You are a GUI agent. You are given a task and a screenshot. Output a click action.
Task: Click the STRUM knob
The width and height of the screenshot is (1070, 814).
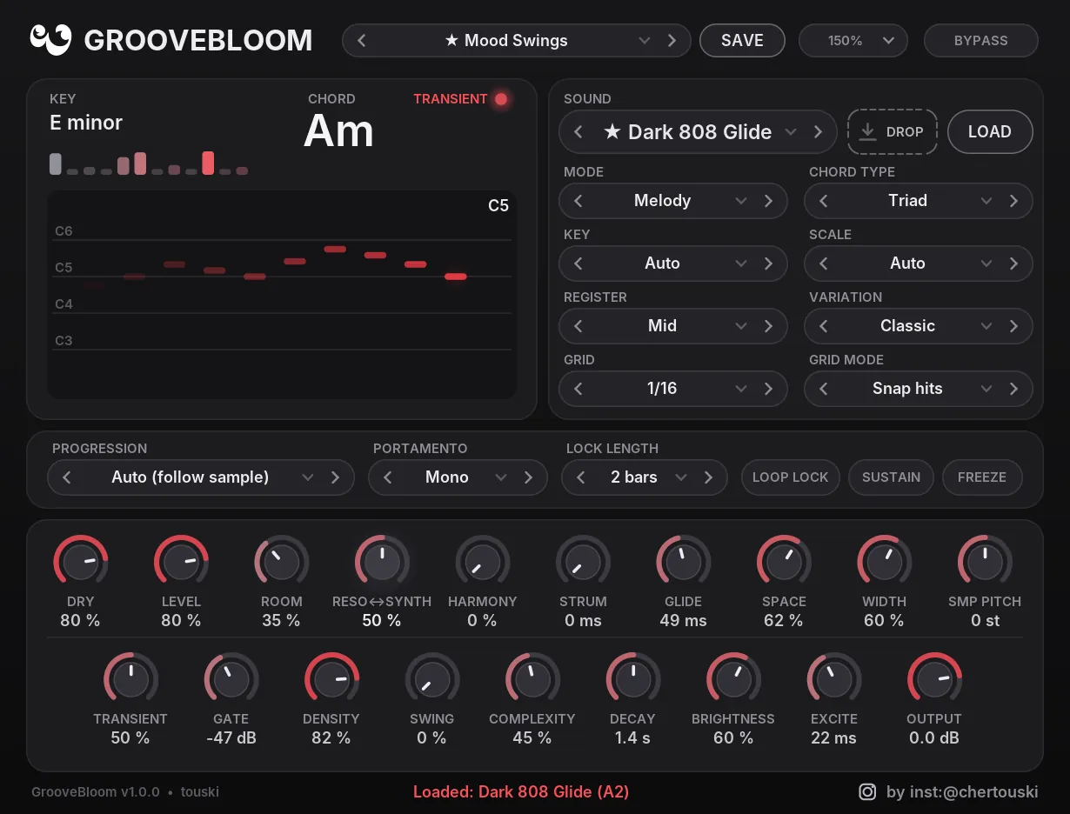coord(583,562)
